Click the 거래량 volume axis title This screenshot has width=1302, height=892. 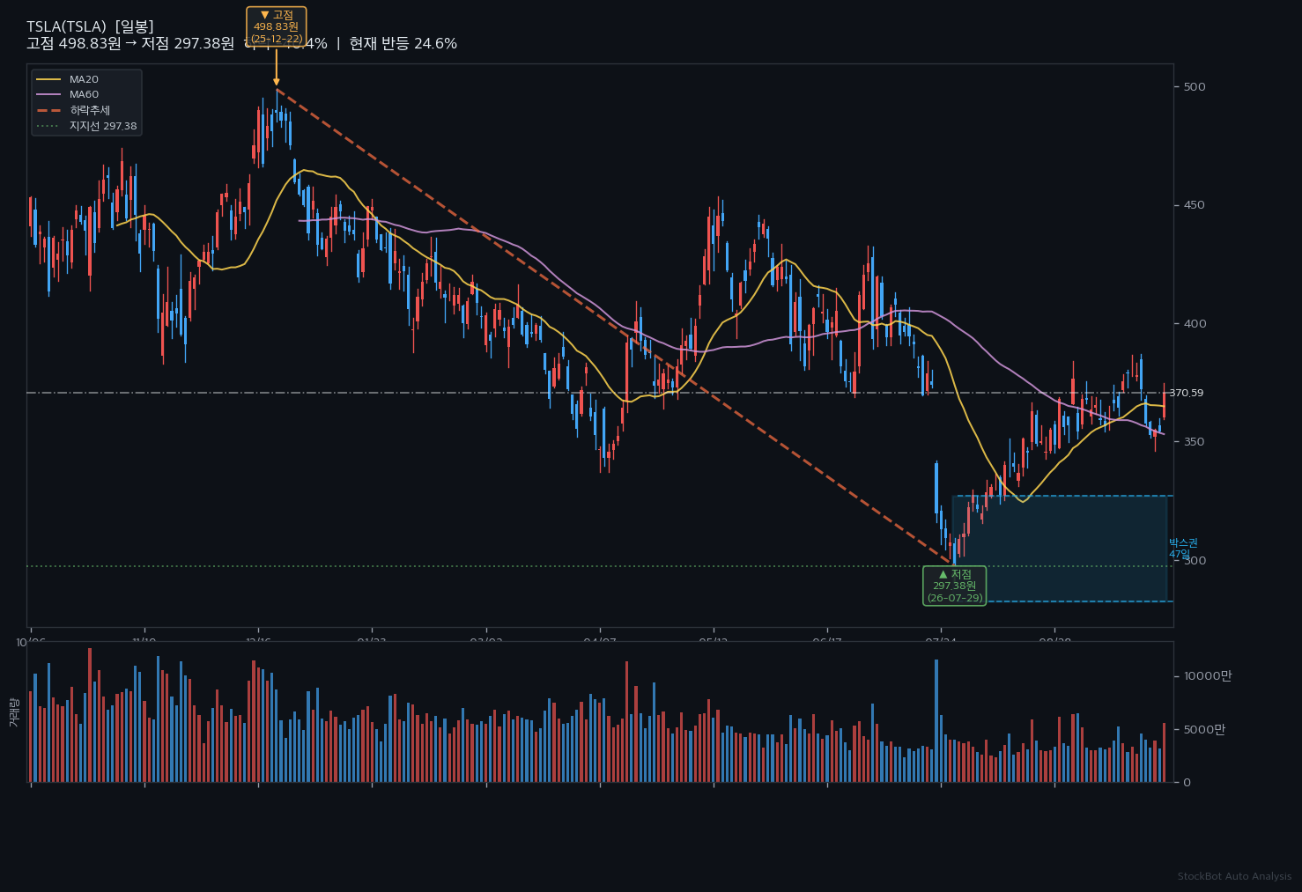pyautogui.click(x=13, y=712)
